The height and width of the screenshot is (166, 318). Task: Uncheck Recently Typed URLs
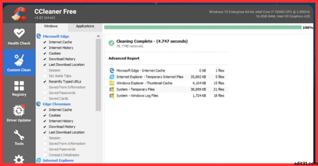(x=45, y=82)
